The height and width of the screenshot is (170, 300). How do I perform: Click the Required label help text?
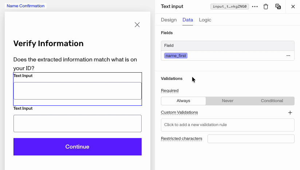tap(170, 90)
